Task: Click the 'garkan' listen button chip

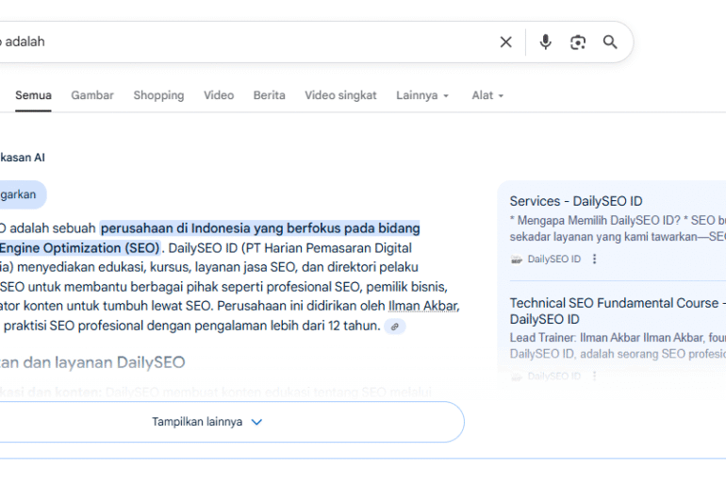Action: (24, 194)
